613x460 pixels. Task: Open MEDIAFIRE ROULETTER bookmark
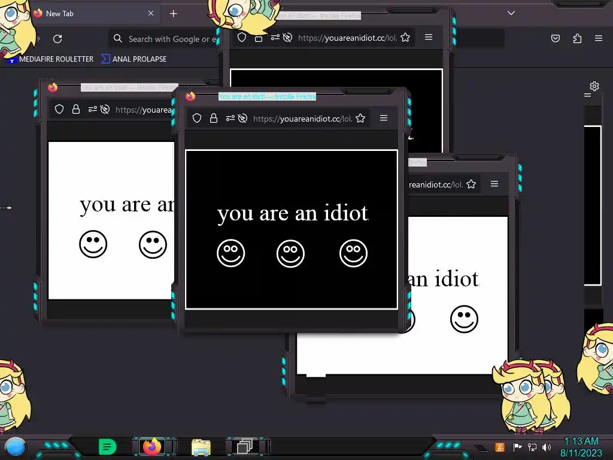coord(51,59)
